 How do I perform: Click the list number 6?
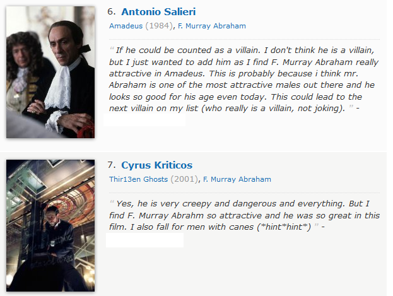(x=111, y=11)
